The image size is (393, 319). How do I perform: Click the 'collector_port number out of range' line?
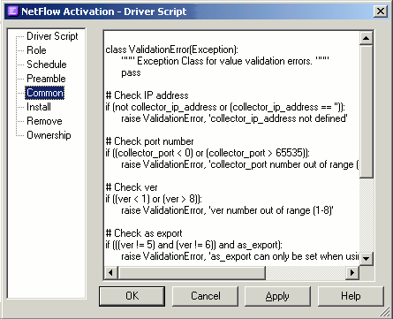click(x=240, y=164)
